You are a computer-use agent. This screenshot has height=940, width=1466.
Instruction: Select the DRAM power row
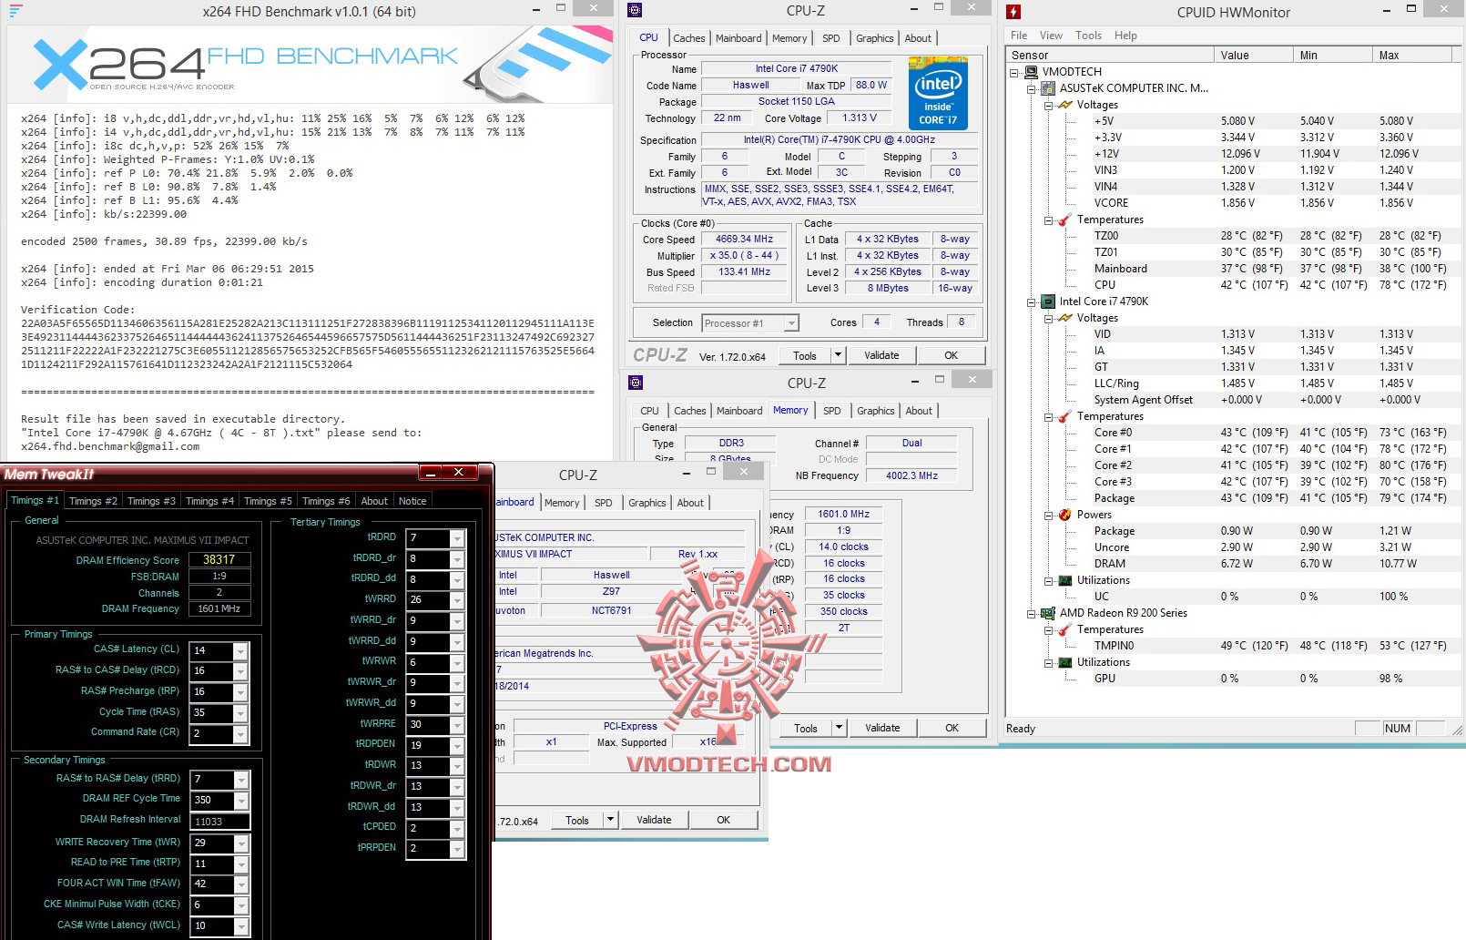[x=1231, y=564]
